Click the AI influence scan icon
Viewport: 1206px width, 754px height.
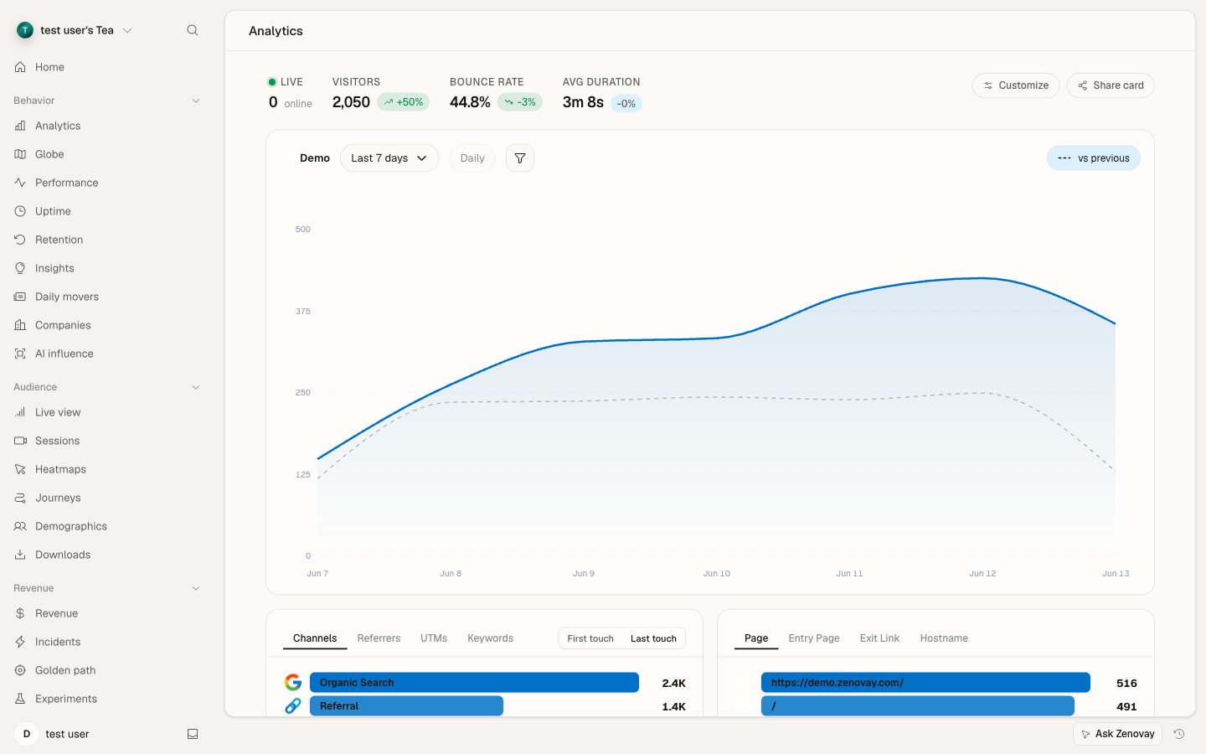[20, 354]
